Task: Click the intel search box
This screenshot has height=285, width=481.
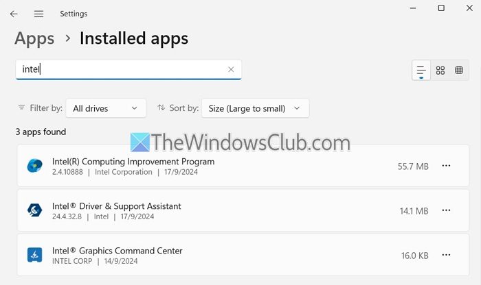Action: [128, 70]
